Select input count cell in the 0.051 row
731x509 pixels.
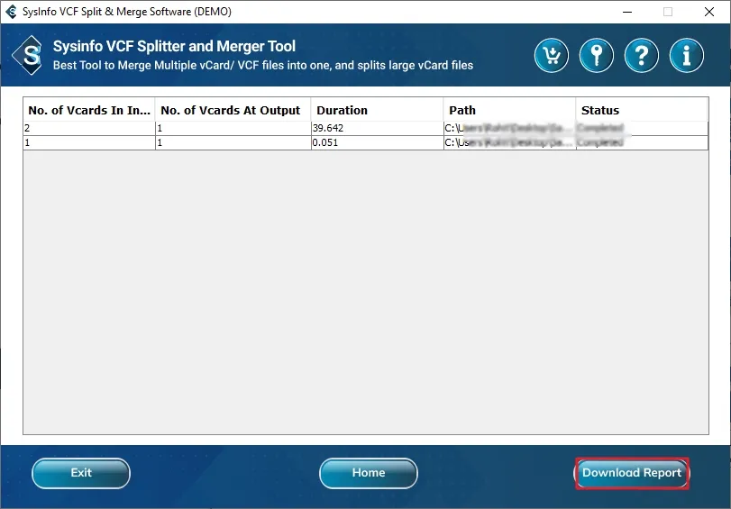click(89, 142)
